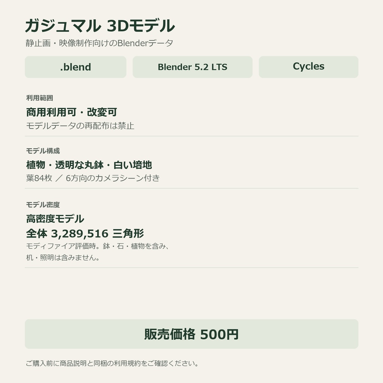Screen dimensions: 383x383
Task: Click the モデル密度 section label
Action: pyautogui.click(x=43, y=205)
